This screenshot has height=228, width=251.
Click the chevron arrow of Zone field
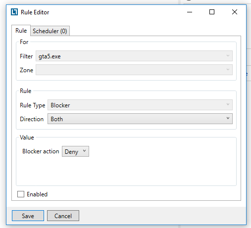228,70
